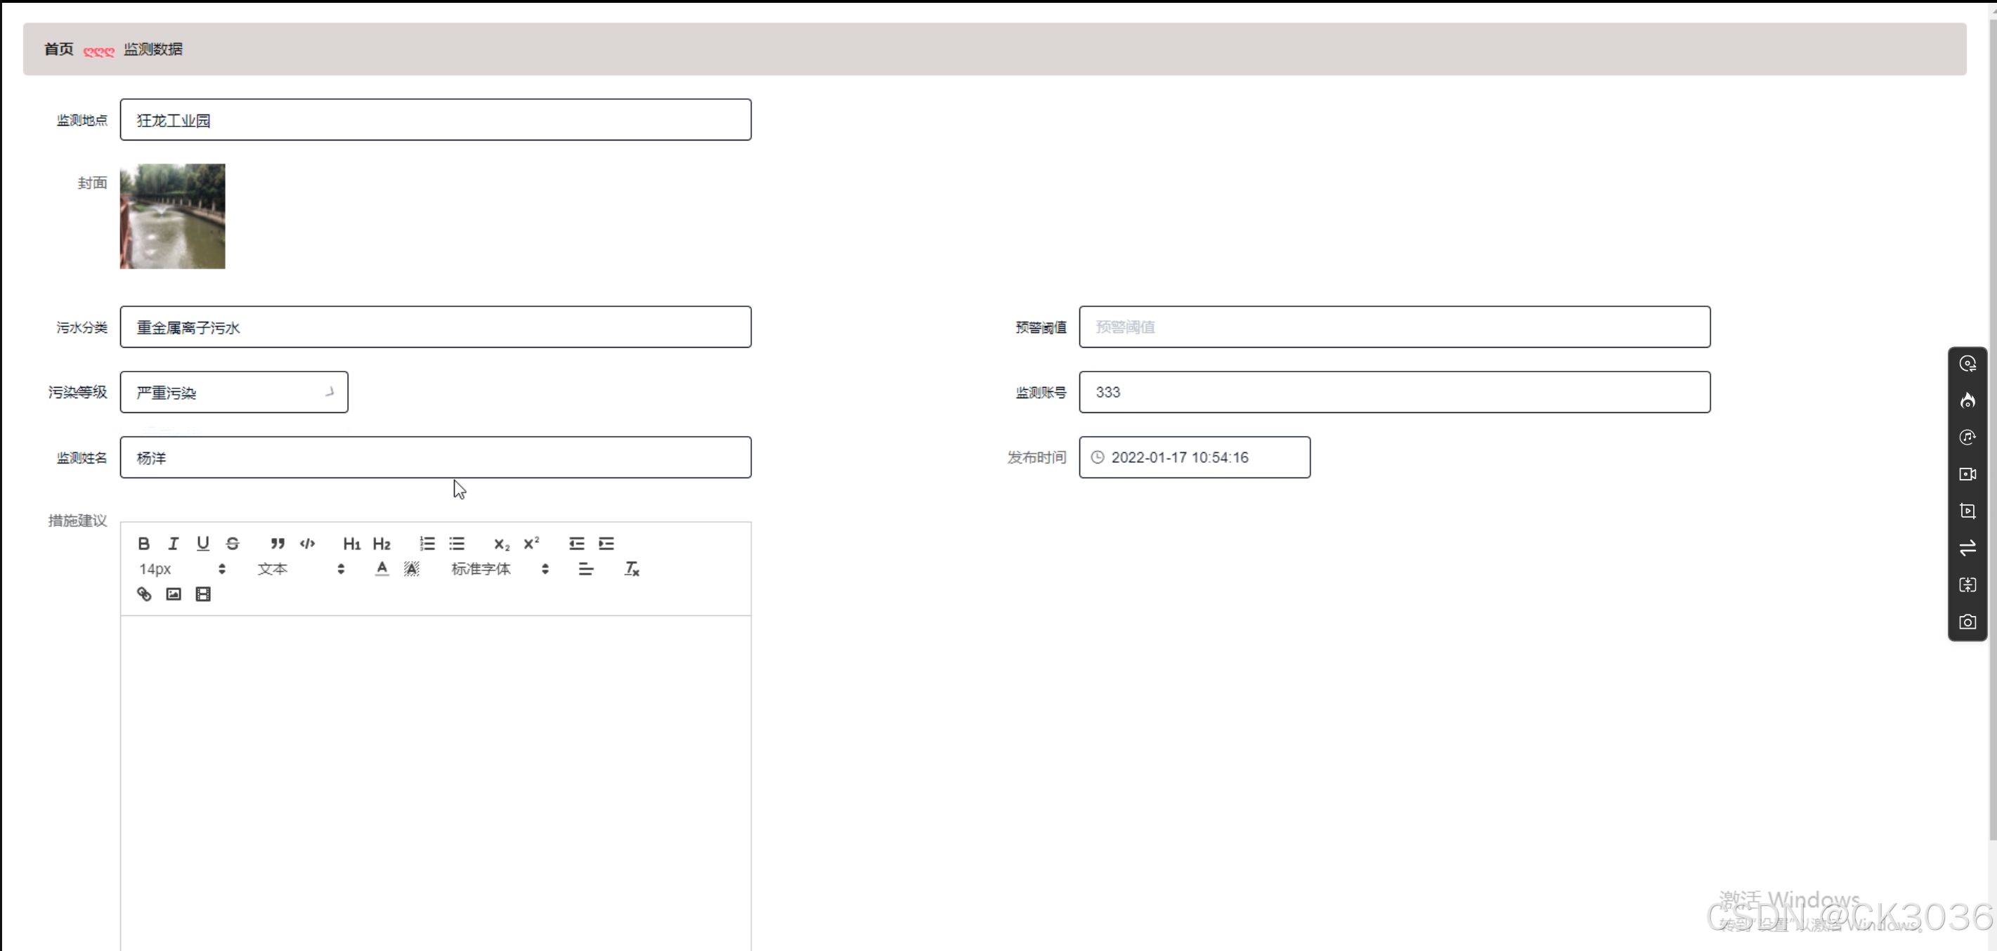Toggle strikethrough text formatting

233,544
